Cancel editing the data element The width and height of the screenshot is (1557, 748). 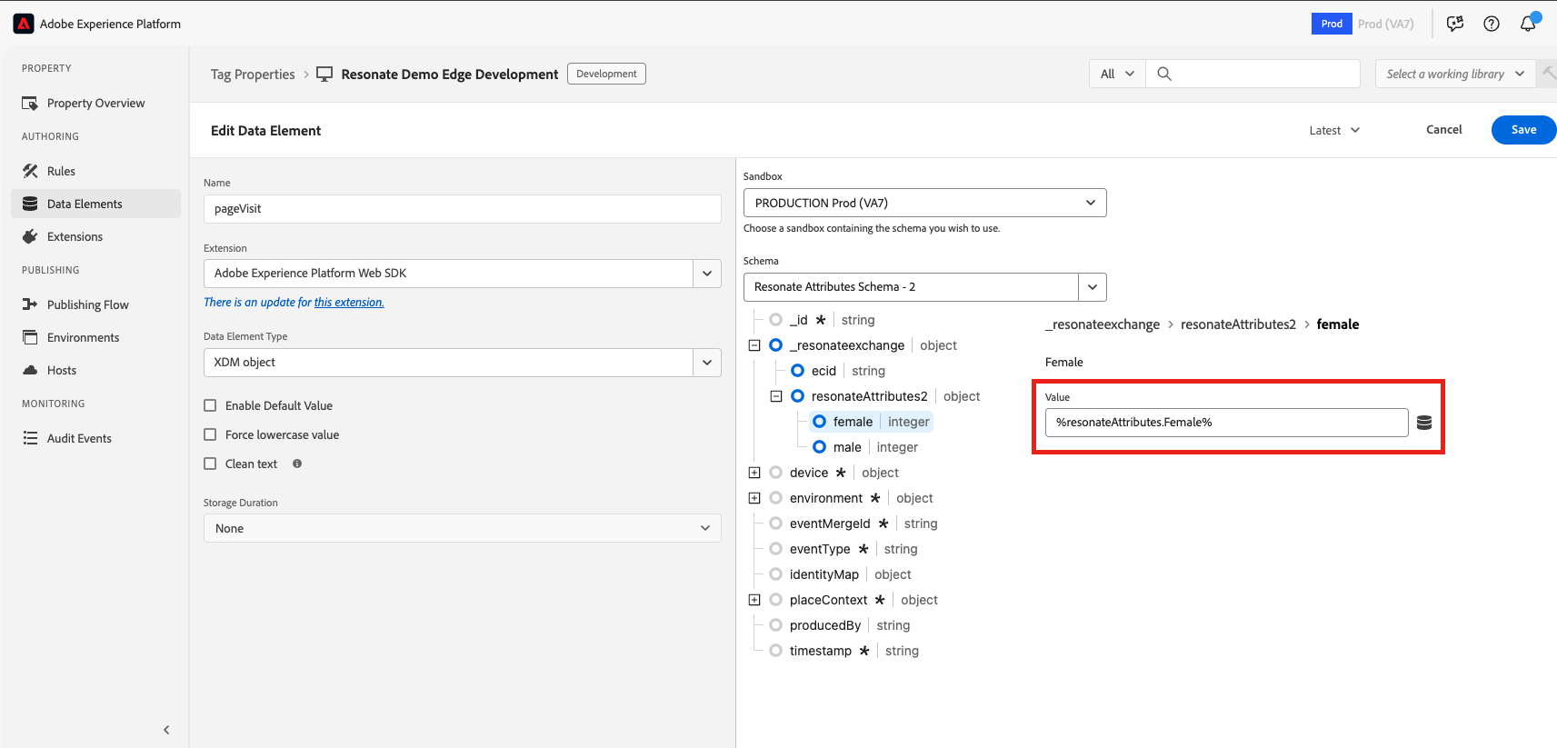(1443, 130)
